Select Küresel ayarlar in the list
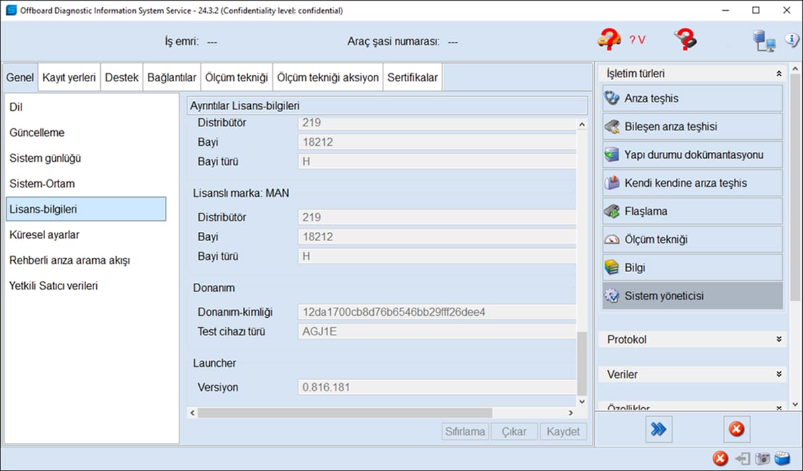Screen dimensions: 803x471 (x=86, y=234)
